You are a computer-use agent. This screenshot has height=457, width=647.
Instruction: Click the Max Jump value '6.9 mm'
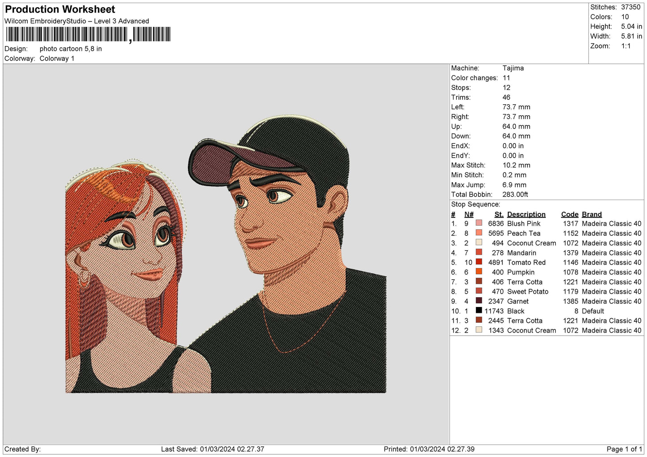coord(514,185)
